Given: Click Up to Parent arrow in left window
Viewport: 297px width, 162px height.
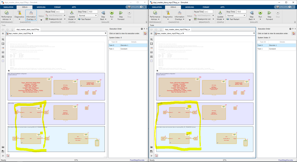Looking at the screenshot, I should coord(12,29).
